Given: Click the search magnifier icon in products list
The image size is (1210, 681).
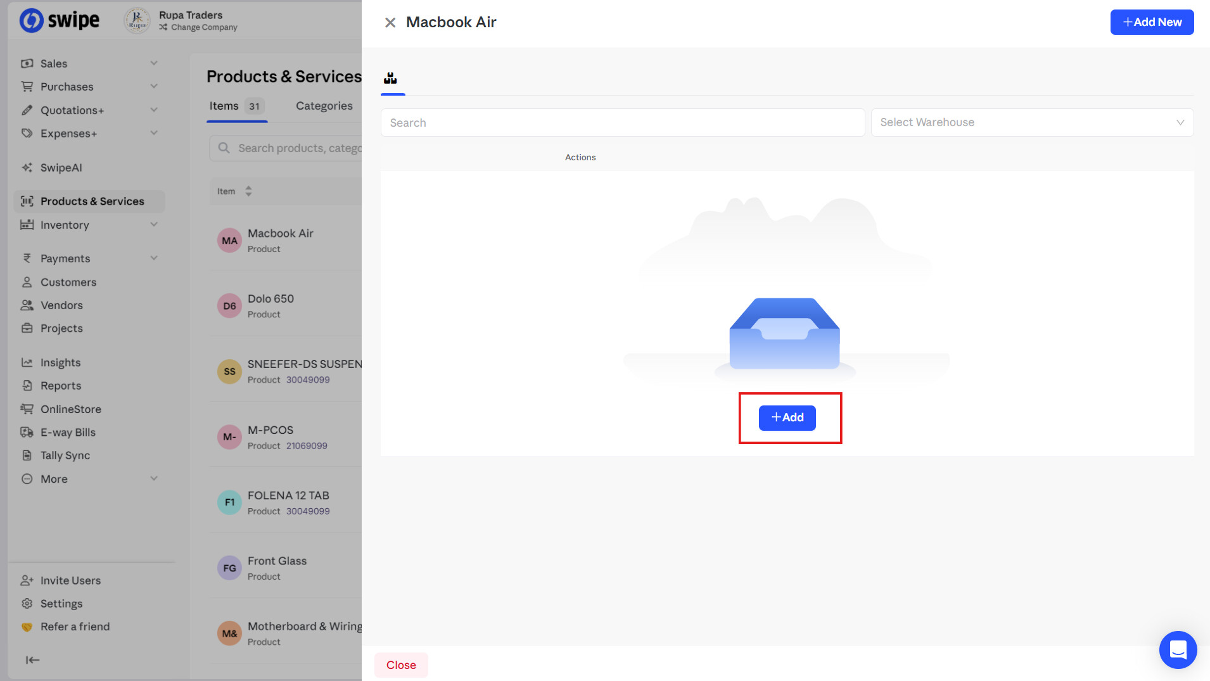Looking at the screenshot, I should click(224, 148).
